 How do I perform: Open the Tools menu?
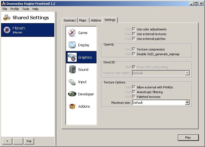click(26, 9)
